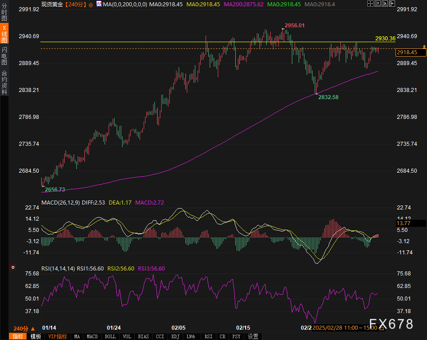Viewport: 427px width, 340px height.
Task: Open the 设置 indicator settings
Action: pos(253,336)
